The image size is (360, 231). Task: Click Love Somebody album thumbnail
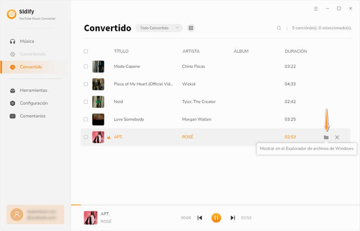point(98,120)
